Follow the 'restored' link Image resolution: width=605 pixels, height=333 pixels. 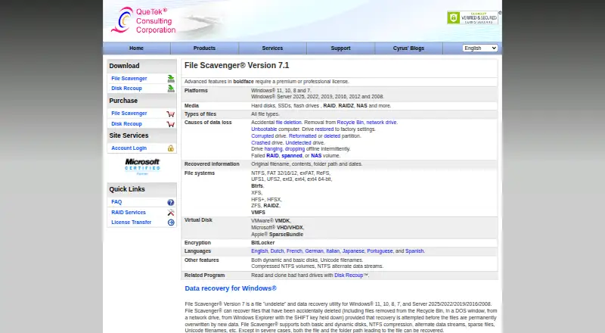pos(324,129)
